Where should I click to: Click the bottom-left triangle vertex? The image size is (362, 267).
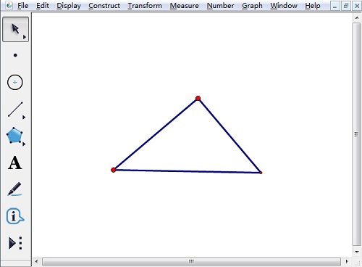(114, 170)
